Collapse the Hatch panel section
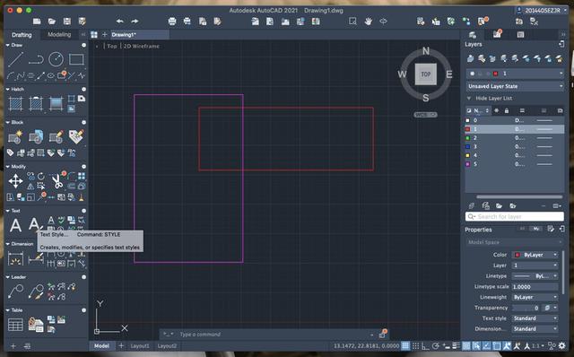574x357 pixels. tap(8, 89)
